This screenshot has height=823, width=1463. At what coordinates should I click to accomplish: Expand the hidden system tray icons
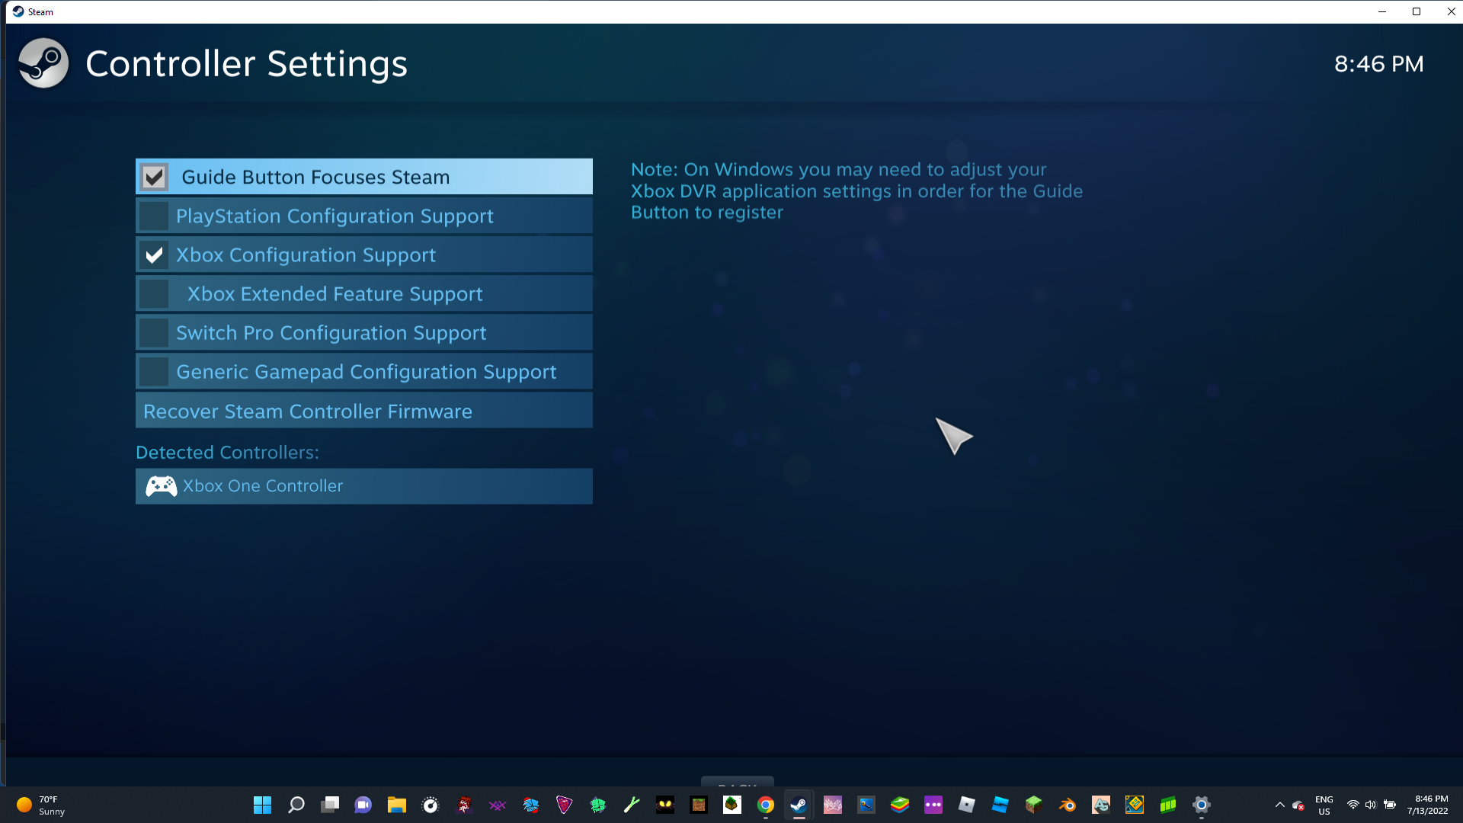click(x=1279, y=805)
